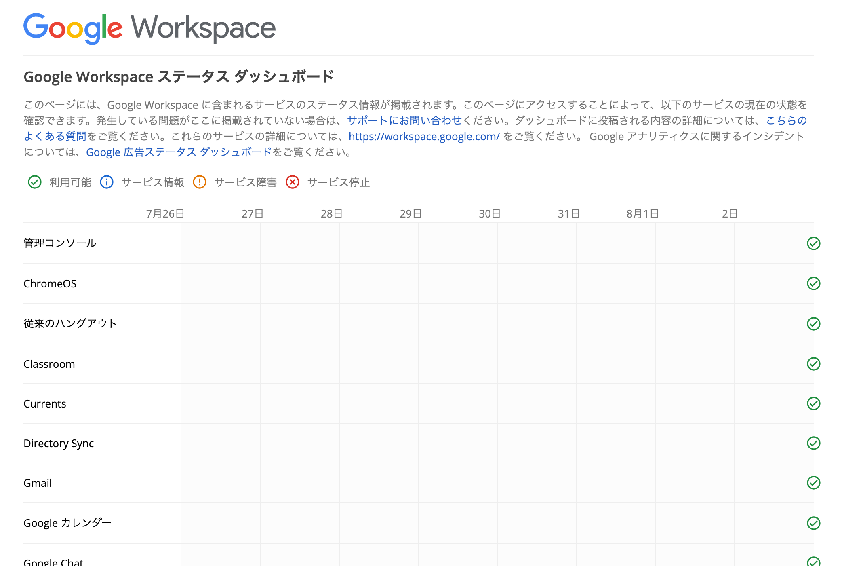
Task: Click the 7月26日 date column header
Action: click(x=165, y=214)
